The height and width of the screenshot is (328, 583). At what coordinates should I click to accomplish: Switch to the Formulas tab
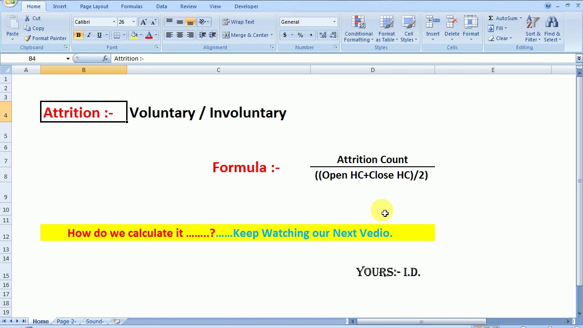tap(132, 6)
